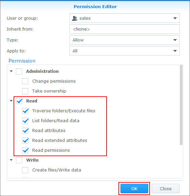Collapse the Administration permission group
Viewport: 190px width, 196px height.
pos(11,71)
